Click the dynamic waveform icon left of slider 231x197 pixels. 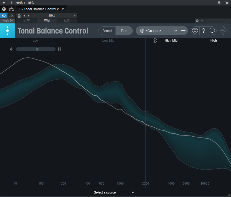pos(12,49)
